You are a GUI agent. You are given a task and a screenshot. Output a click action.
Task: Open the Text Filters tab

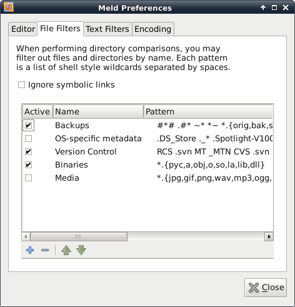tap(107, 29)
